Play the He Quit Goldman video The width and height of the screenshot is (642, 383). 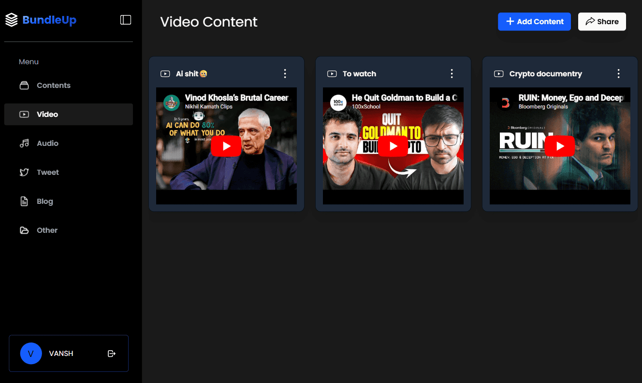pyautogui.click(x=393, y=146)
